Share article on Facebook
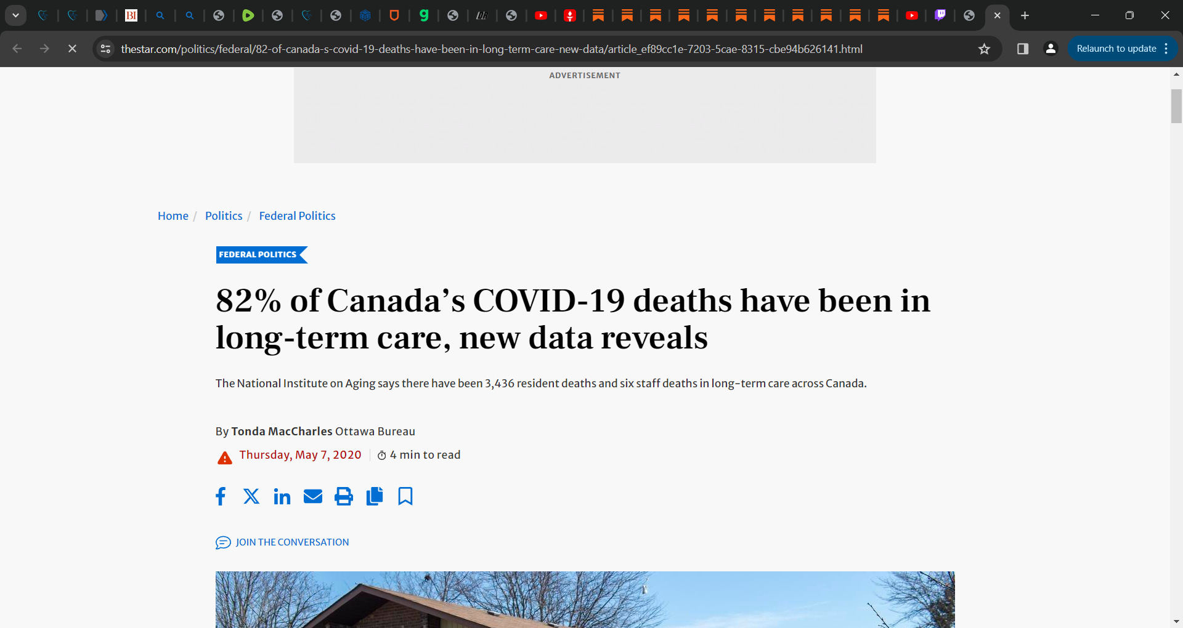1183x628 pixels. pos(221,496)
